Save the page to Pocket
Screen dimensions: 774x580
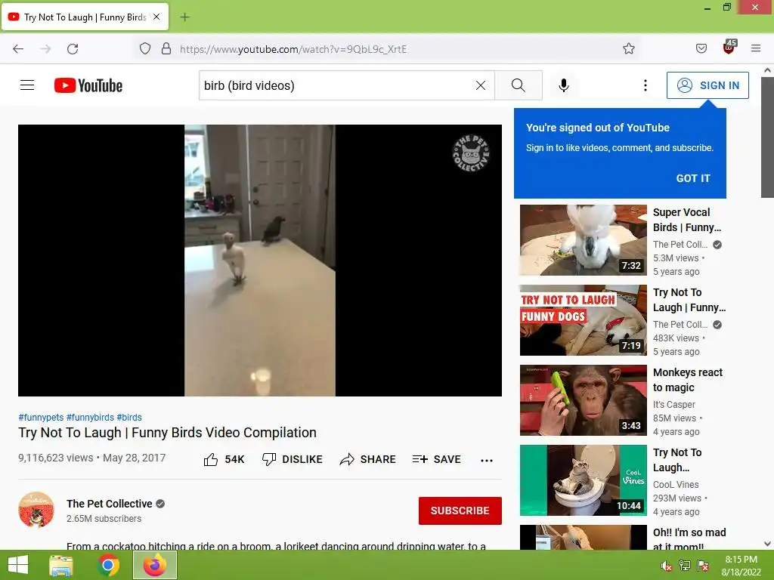tap(701, 48)
